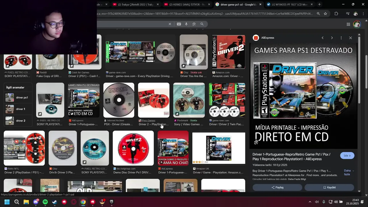Open Steam from the taskbar
Viewport: 368px width, 207px height.
54,202
